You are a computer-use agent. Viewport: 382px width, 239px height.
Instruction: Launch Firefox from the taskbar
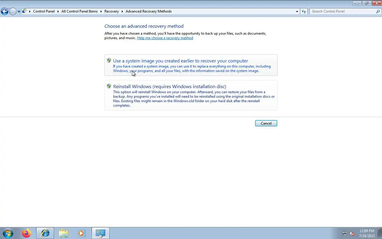[27, 233]
